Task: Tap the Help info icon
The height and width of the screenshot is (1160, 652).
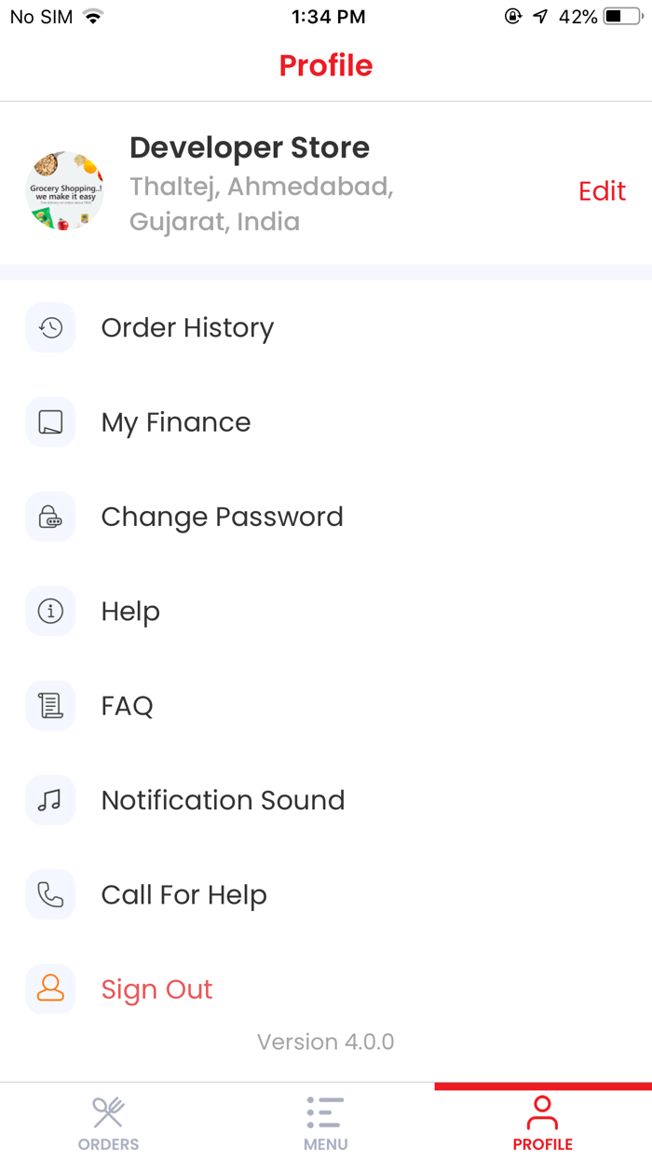Action: coord(50,612)
